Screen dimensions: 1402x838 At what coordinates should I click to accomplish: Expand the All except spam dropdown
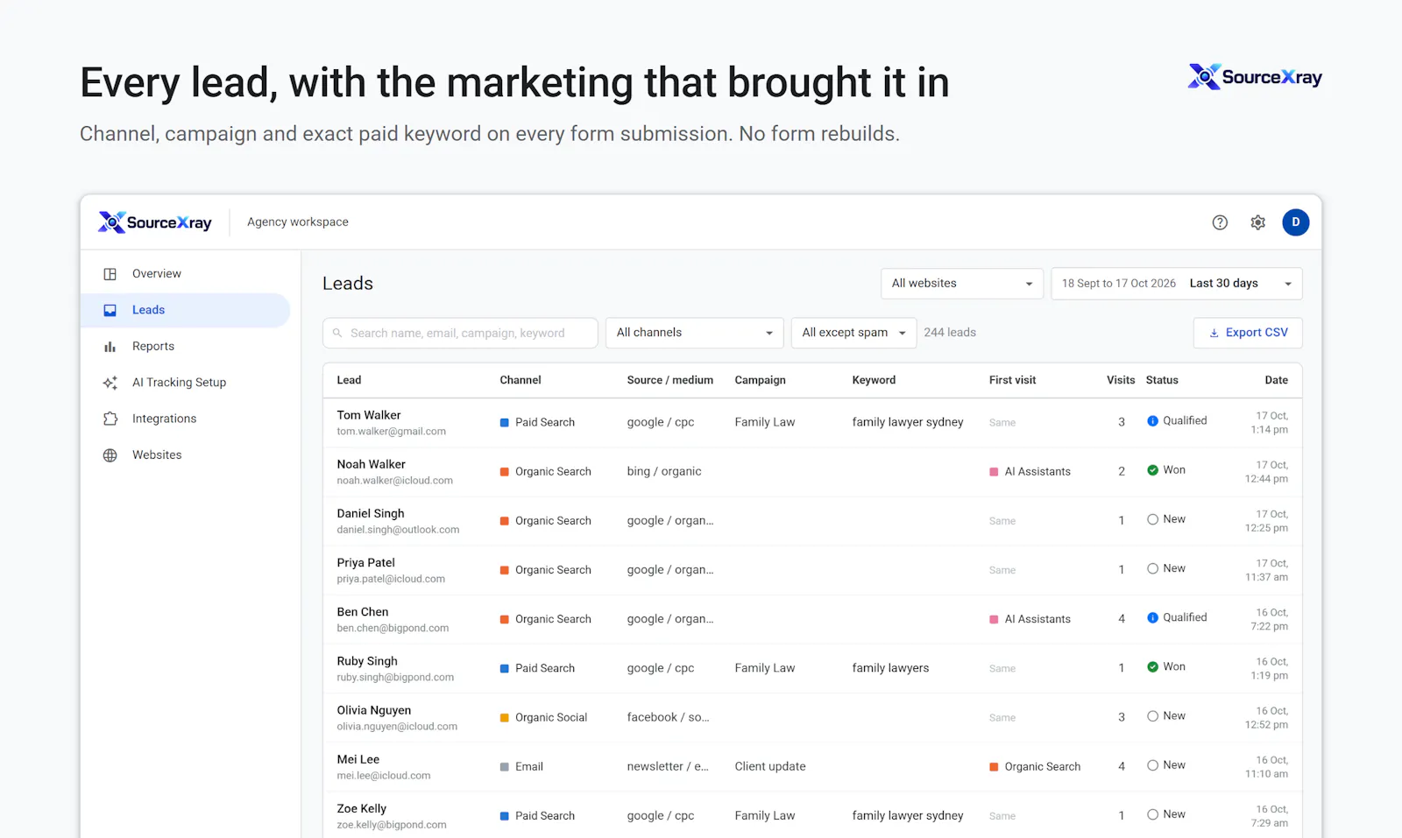(x=853, y=333)
